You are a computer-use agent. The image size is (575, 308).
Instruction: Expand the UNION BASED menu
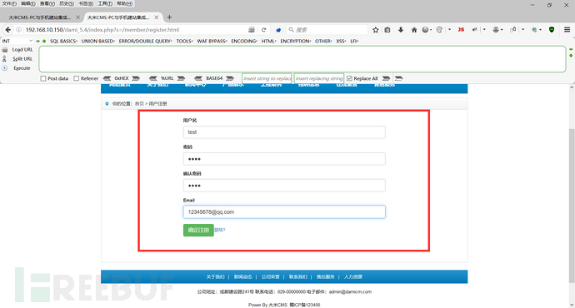[x=97, y=41]
